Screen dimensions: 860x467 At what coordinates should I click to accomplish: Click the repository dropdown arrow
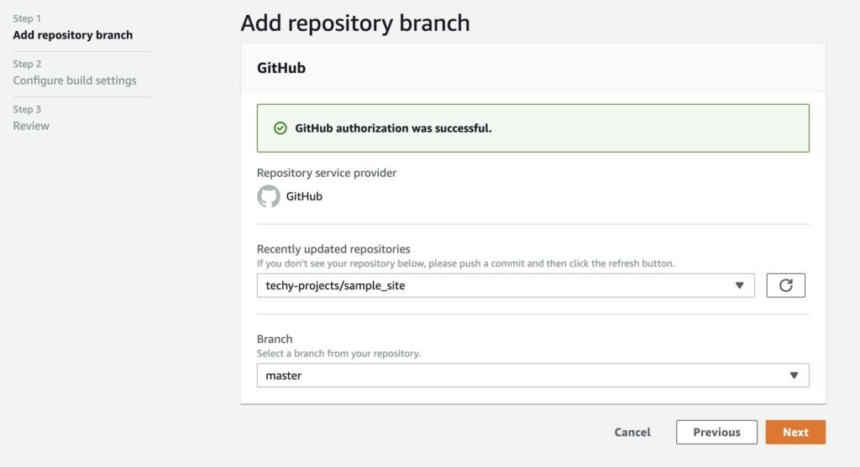[739, 285]
